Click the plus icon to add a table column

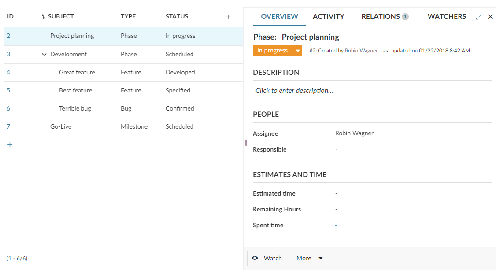[228, 17]
